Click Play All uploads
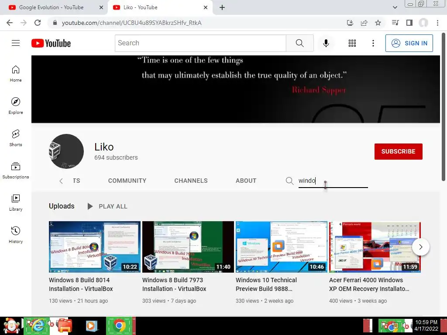The width and height of the screenshot is (447, 335). [x=107, y=206]
